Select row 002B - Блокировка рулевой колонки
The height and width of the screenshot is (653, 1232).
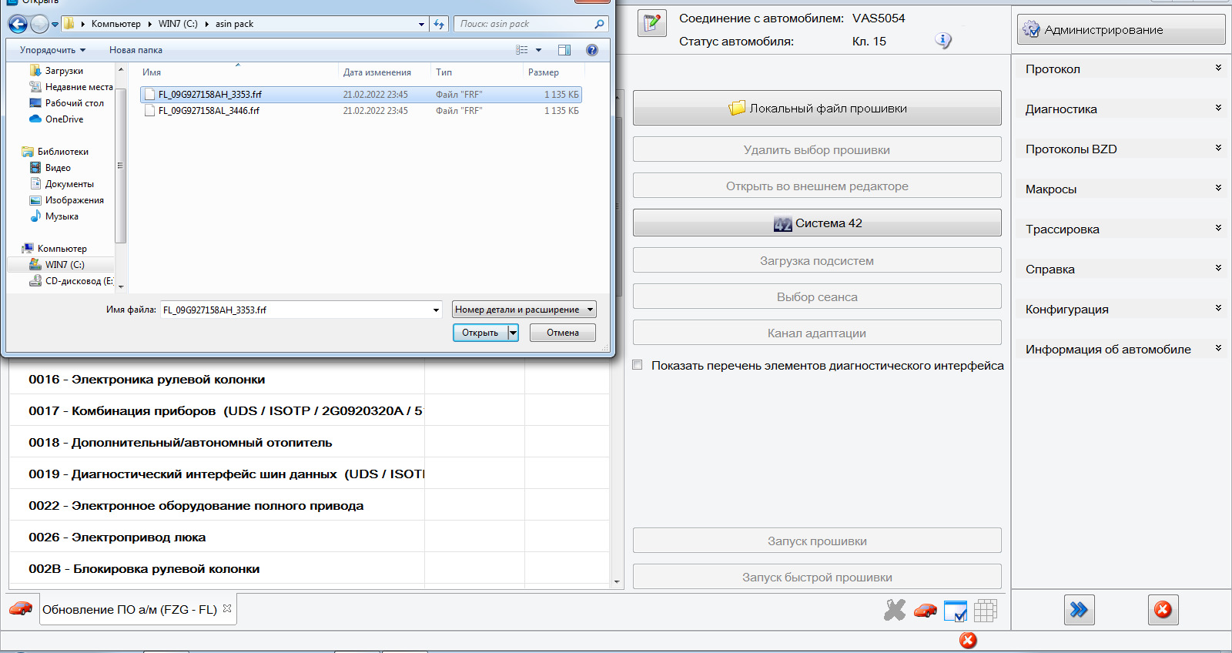coord(309,568)
